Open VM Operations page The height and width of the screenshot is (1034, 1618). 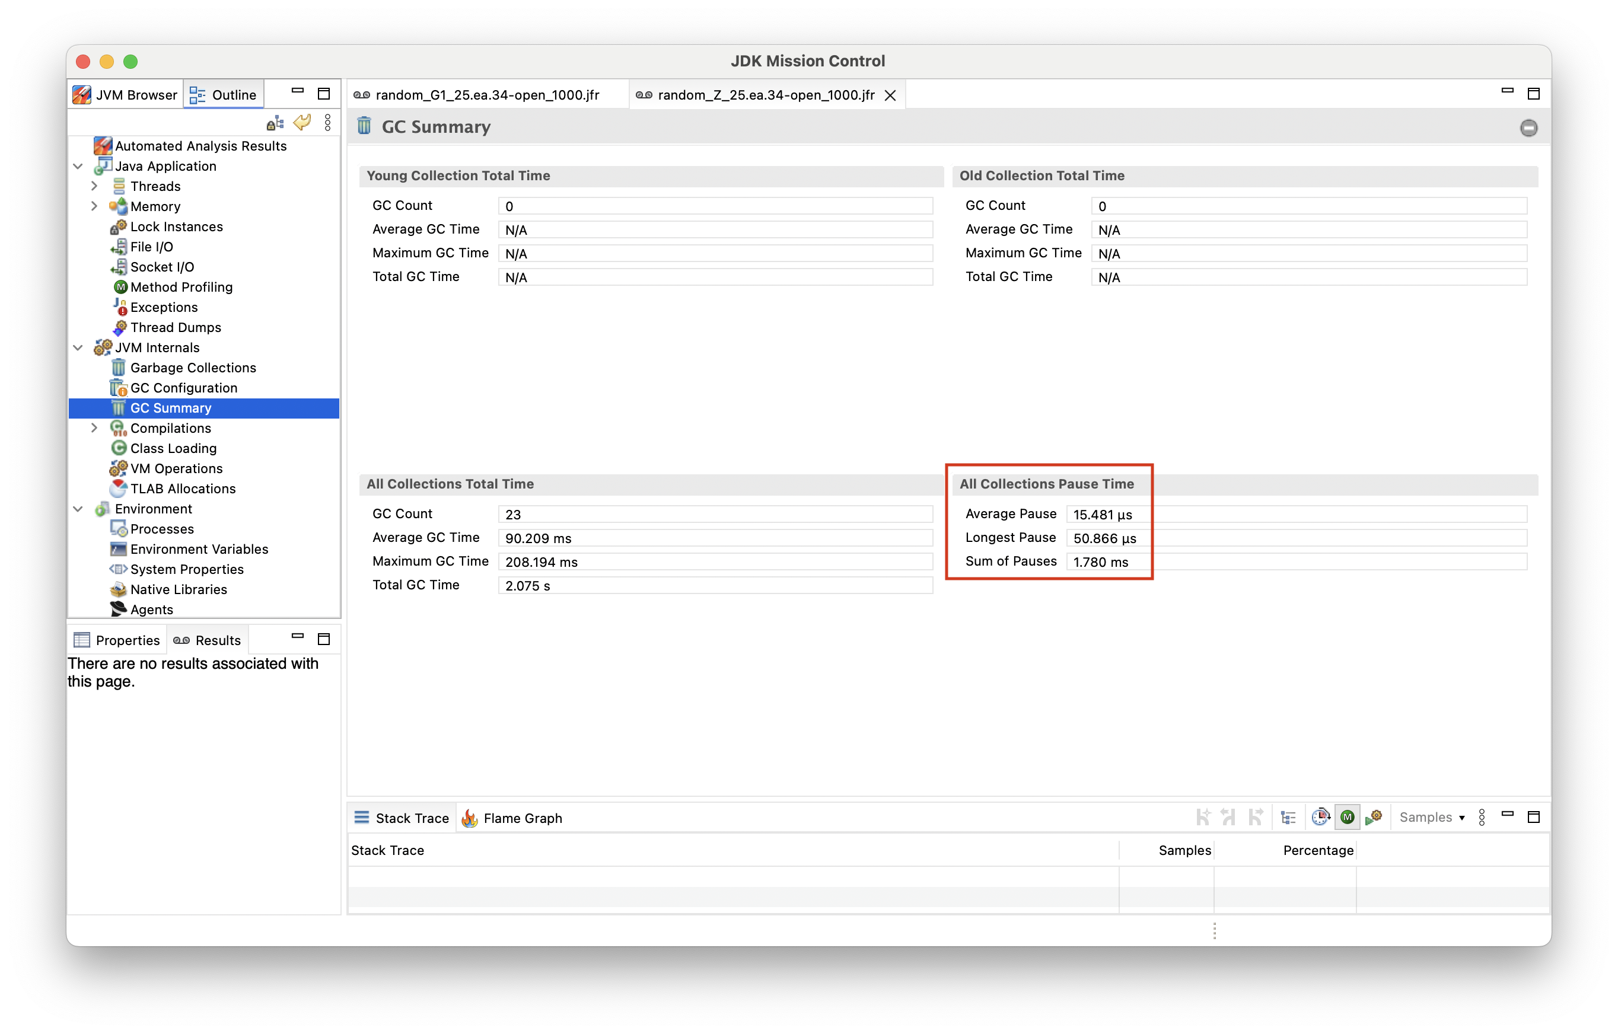click(x=176, y=468)
